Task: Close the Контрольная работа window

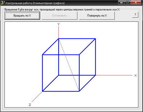Action: tap(136, 2)
